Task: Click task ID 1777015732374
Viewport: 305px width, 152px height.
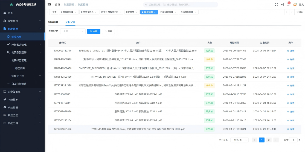Action: (62, 103)
